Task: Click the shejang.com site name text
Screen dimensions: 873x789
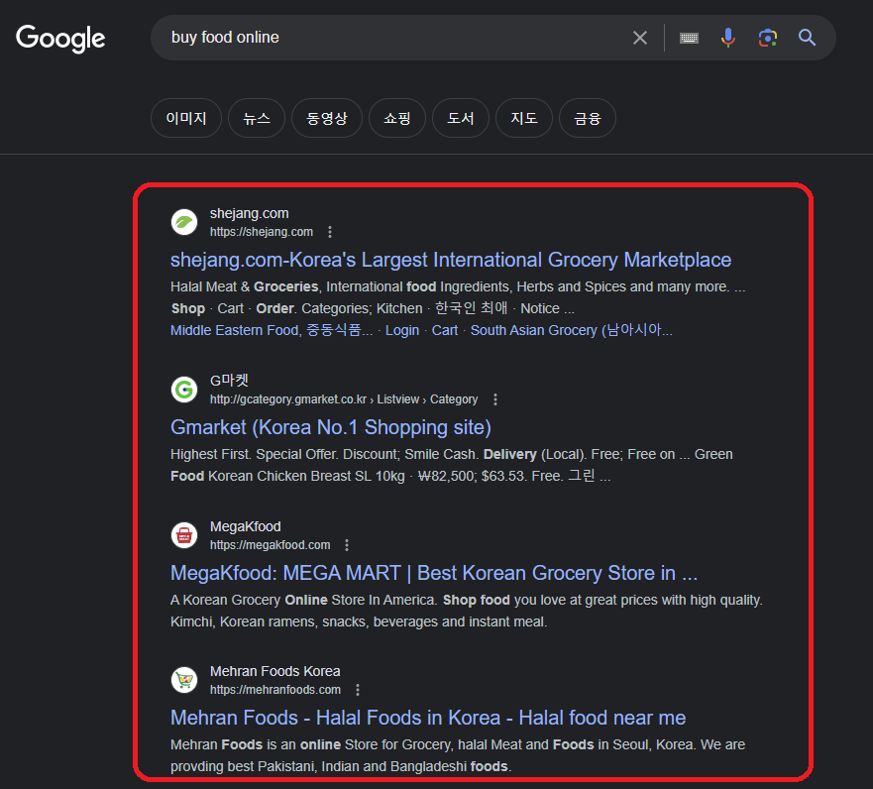Action: (x=250, y=213)
